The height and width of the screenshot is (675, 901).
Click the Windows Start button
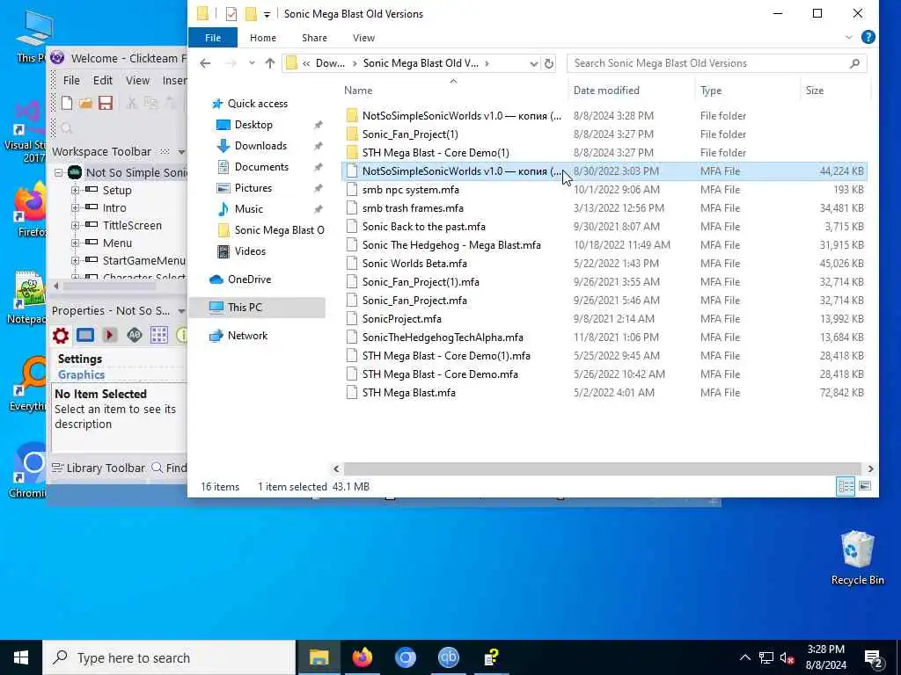21,657
